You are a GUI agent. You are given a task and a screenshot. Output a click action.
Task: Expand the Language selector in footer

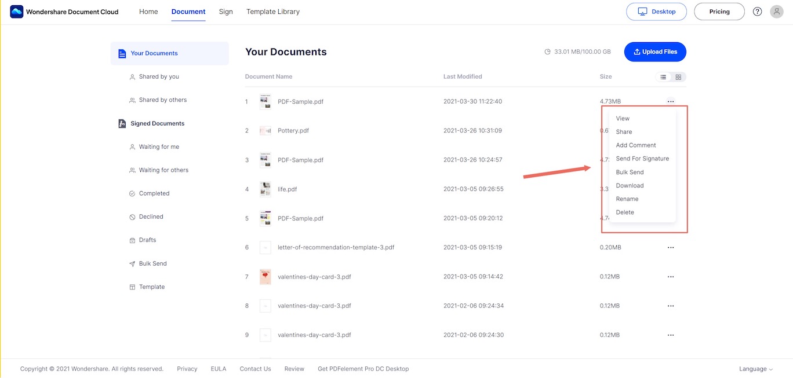pyautogui.click(x=755, y=369)
